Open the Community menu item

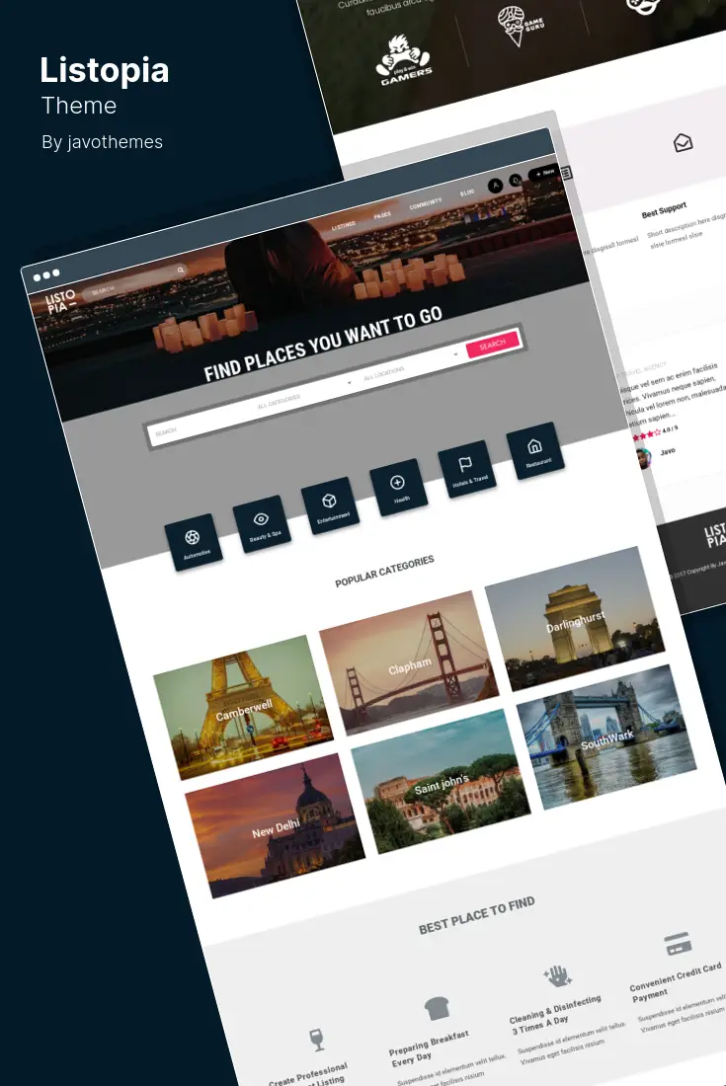(x=426, y=203)
